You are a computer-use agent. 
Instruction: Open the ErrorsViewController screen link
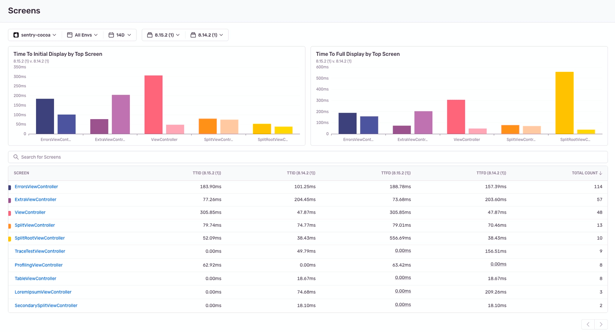click(36, 187)
